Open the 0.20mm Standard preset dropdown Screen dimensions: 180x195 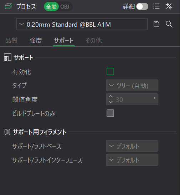click(x=82, y=24)
